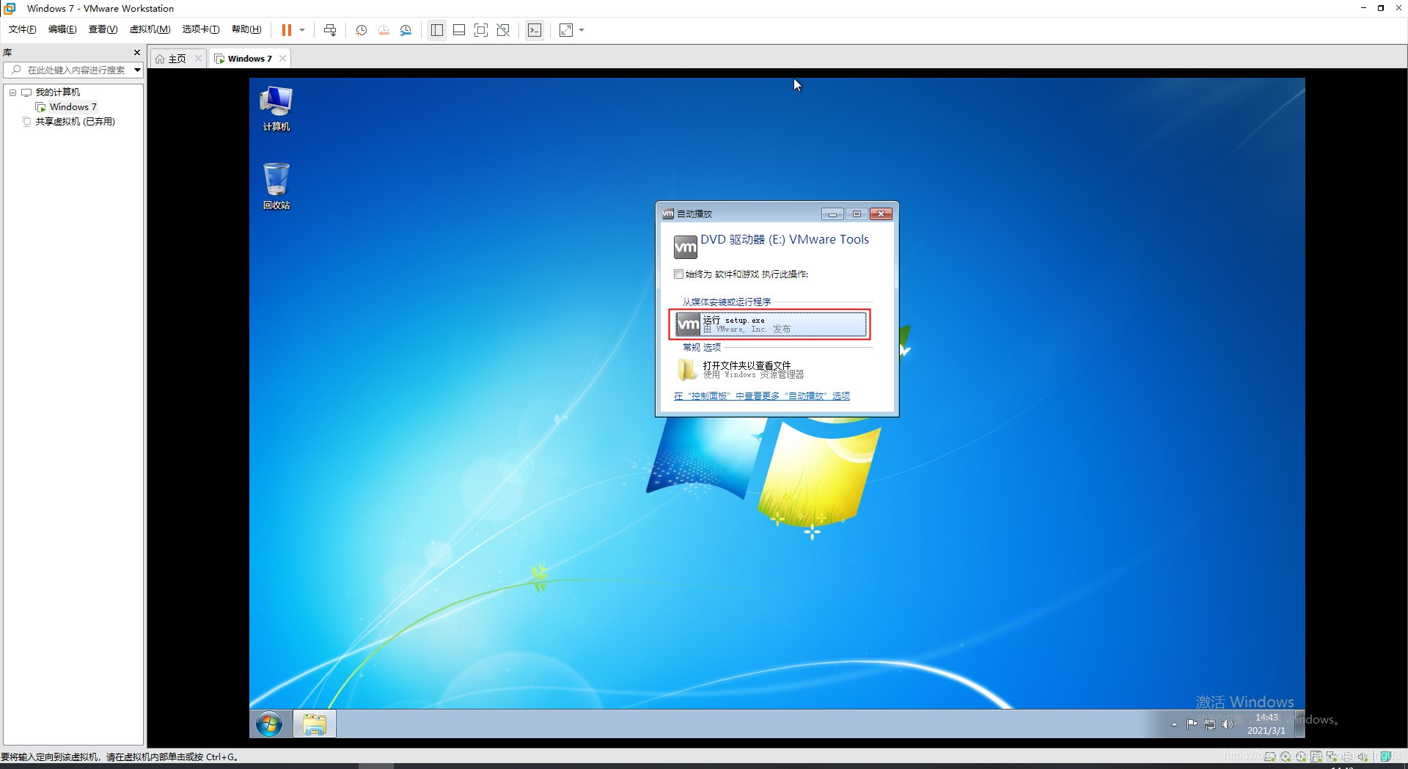Close the 自动播放 dialog
The image size is (1408, 769).
[881, 214]
